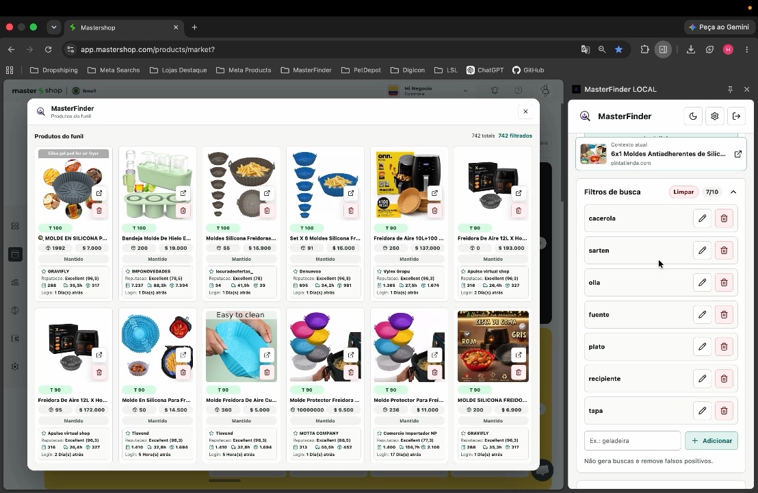Image resolution: width=758 pixels, height=493 pixels.
Task: Click seller name GRAVIFLY on first card
Action: pos(59,271)
